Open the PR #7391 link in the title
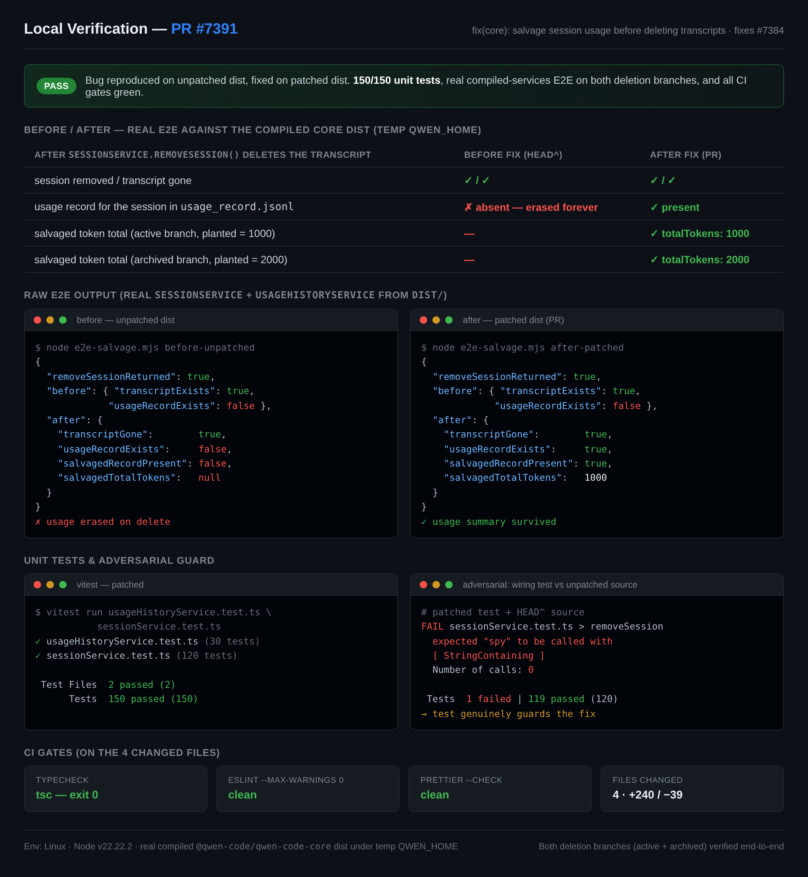The height and width of the screenshot is (877, 808). click(204, 29)
